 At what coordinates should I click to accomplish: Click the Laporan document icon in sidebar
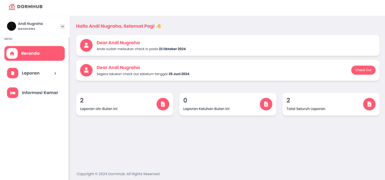click(x=12, y=73)
